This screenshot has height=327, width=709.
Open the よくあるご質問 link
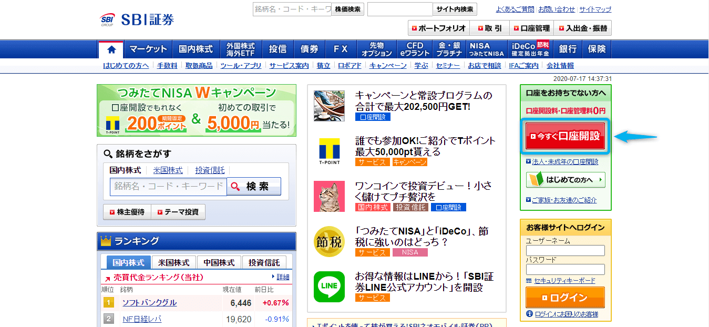pos(515,9)
